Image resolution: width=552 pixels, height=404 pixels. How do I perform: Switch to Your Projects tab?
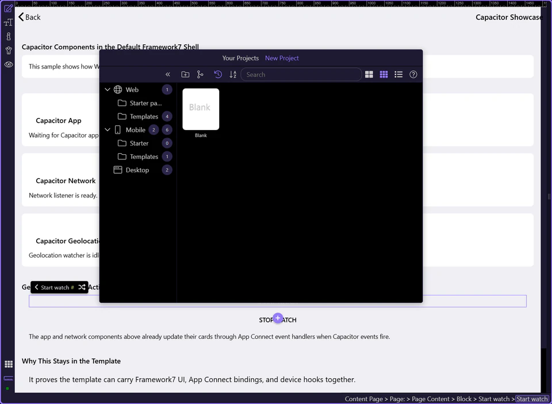pos(240,58)
